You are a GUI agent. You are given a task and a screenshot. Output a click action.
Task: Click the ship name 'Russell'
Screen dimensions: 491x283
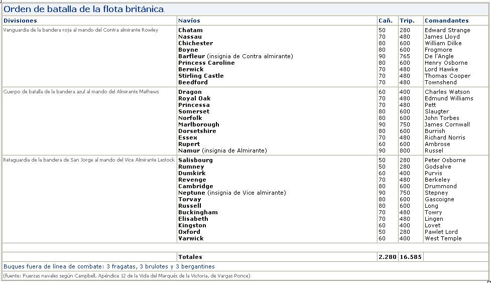190,206
